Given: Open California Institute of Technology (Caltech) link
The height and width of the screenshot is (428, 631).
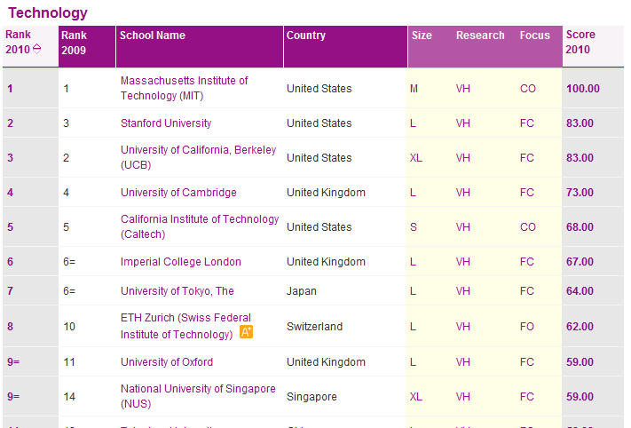Looking at the screenshot, I should click(200, 226).
